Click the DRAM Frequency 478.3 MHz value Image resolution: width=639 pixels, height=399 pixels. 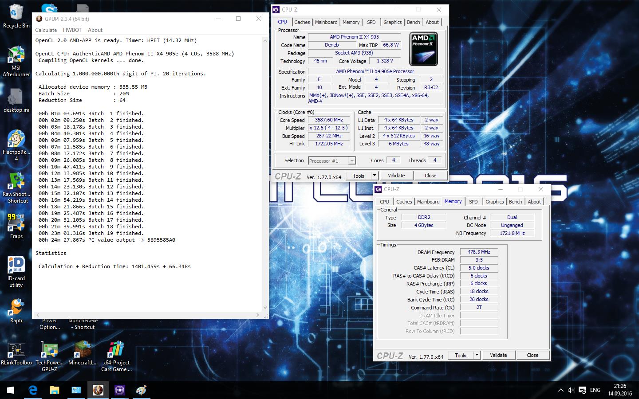tap(479, 252)
